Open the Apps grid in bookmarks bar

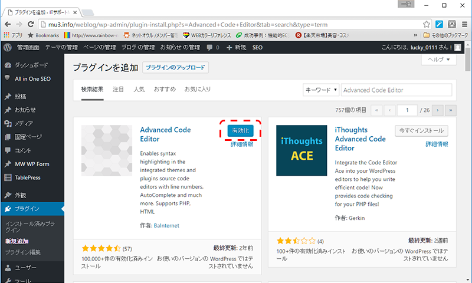tap(13, 35)
